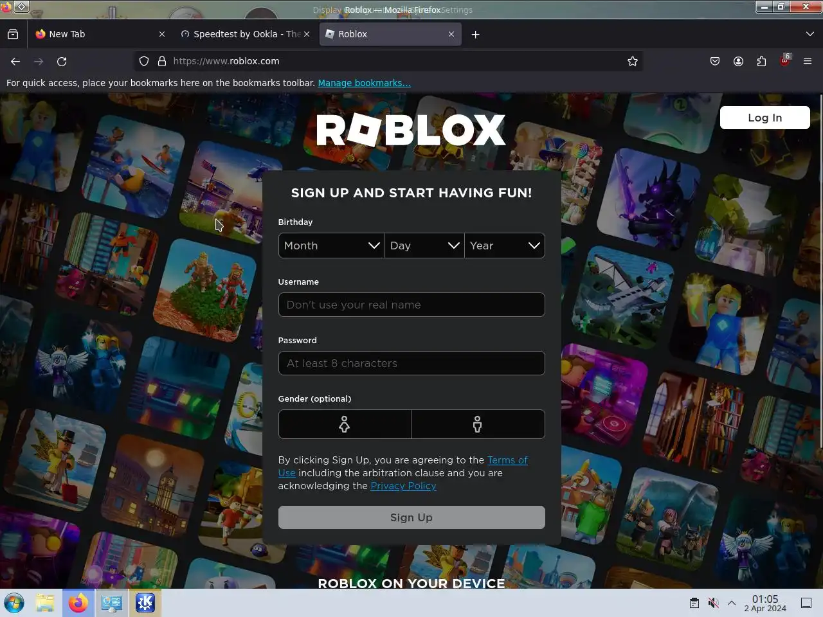This screenshot has width=823, height=617.
Task: Click the page vertical scrollbar
Action: 820,270
